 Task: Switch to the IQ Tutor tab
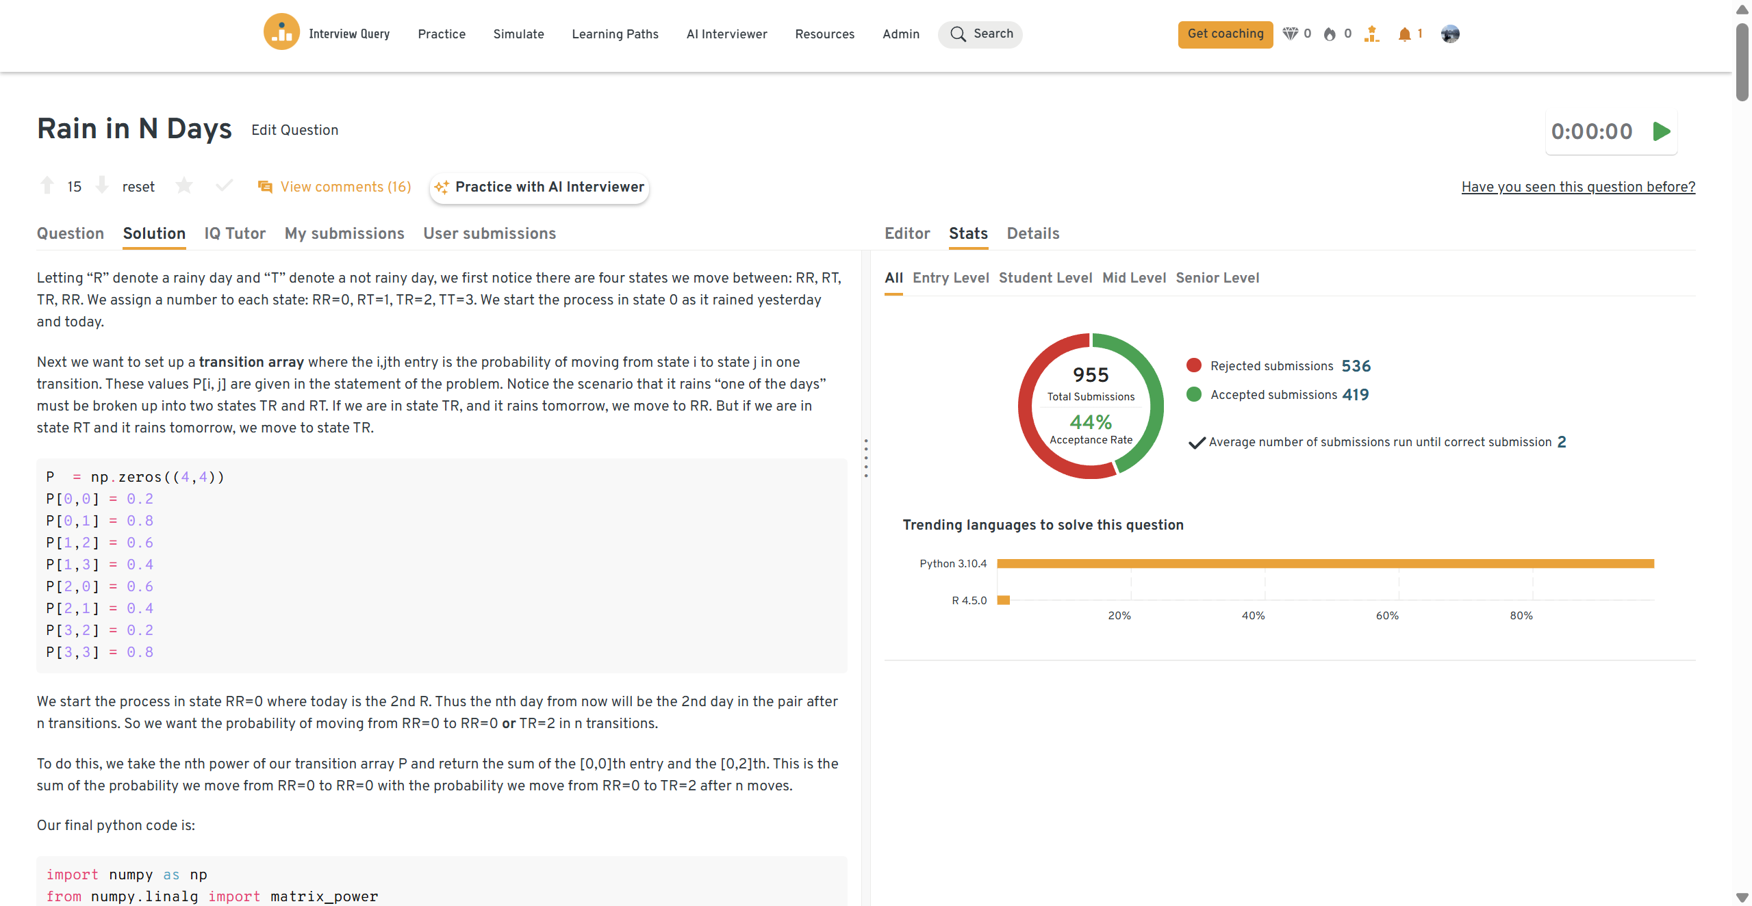(x=235, y=233)
